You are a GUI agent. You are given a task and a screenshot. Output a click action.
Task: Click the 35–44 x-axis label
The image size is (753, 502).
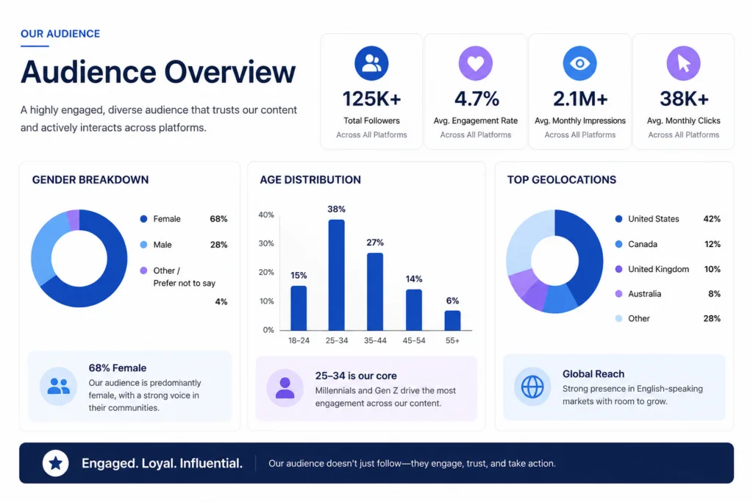pyautogui.click(x=375, y=340)
